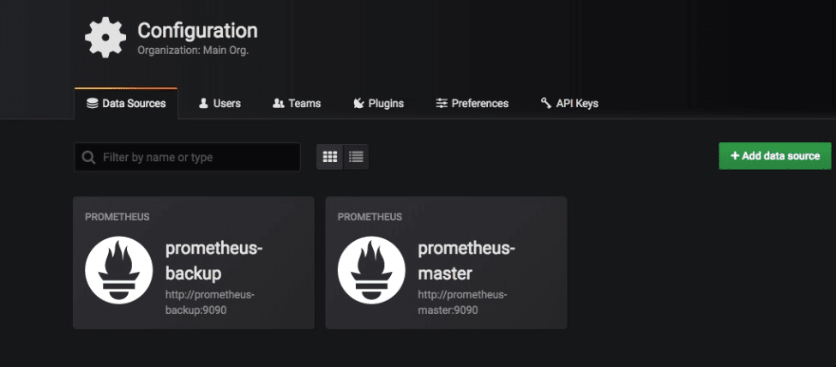Click the search magnifier icon in filter box
This screenshot has width=836, height=367.
88,158
